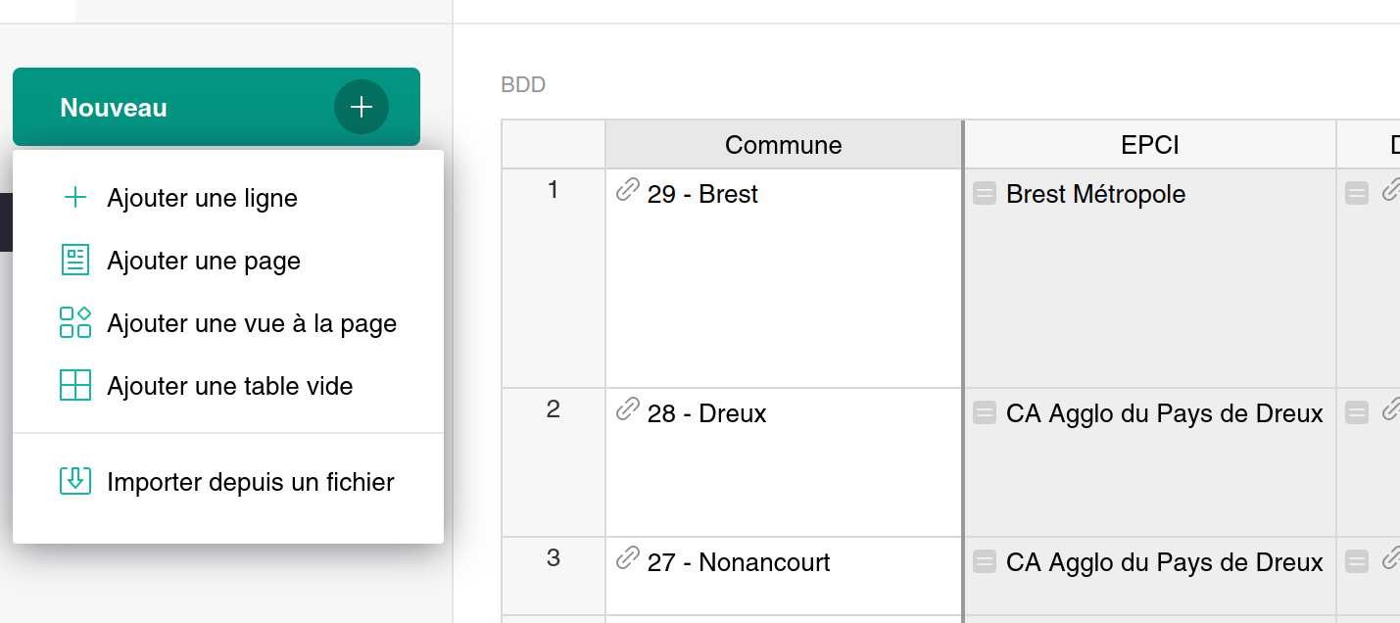Click formula icon in row 3 EPCI cell
Viewport: 1400px width, 623px height.
pyautogui.click(x=985, y=562)
